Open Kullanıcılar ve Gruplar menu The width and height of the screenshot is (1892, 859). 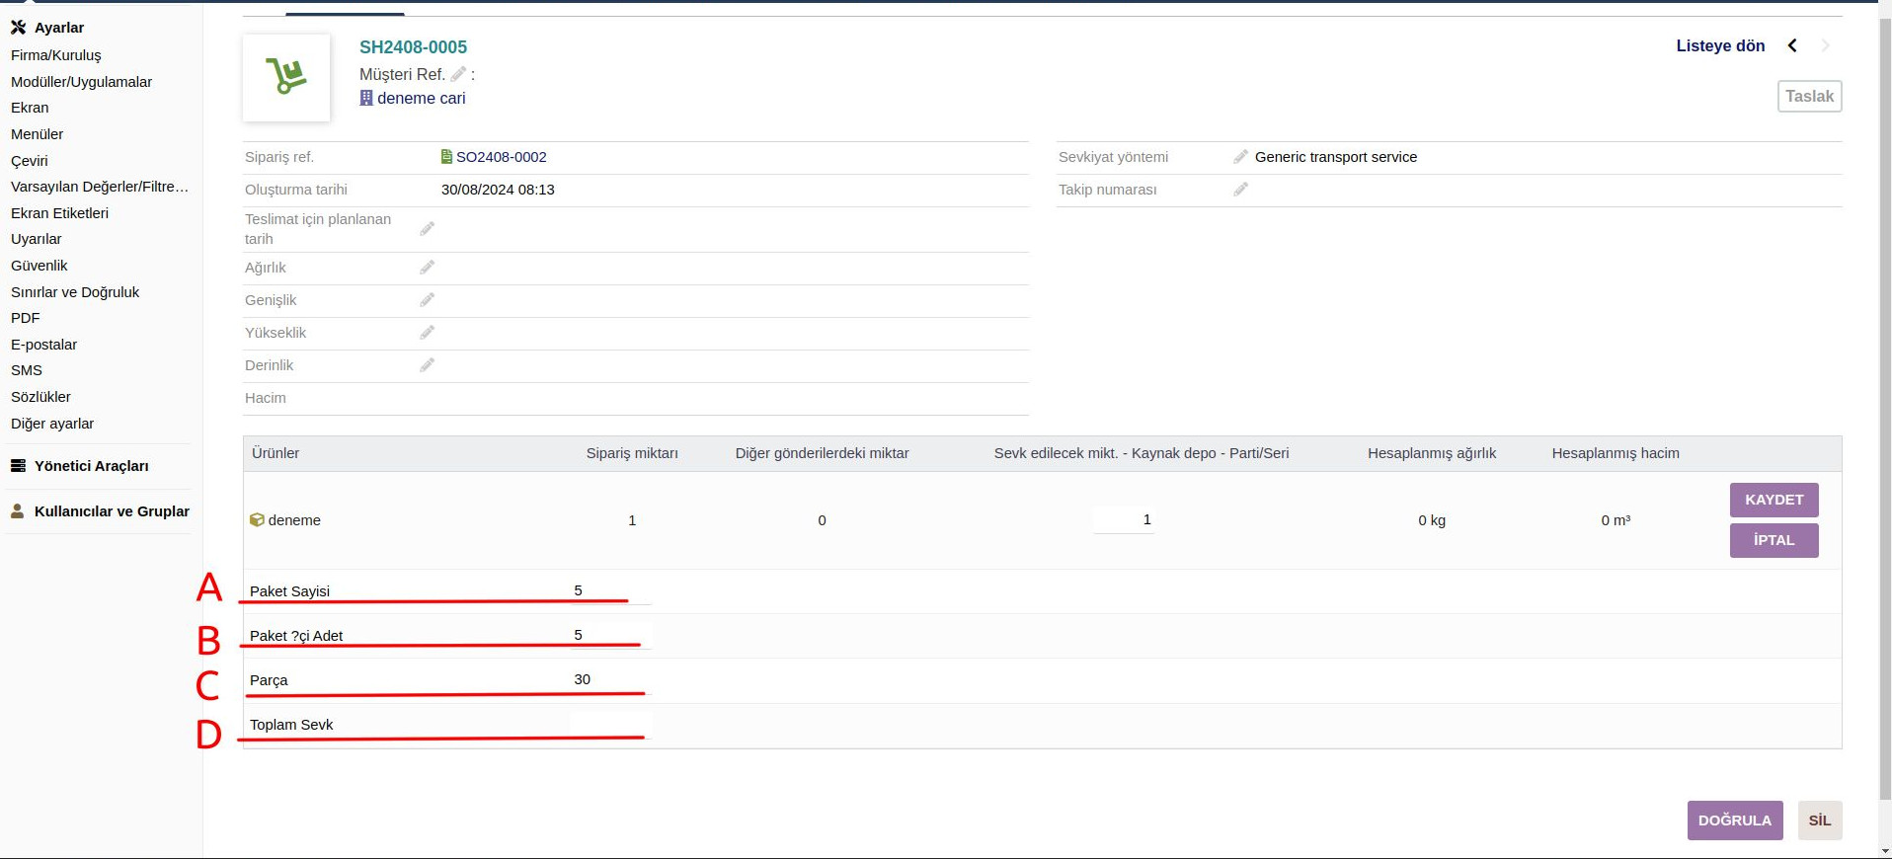111,511
